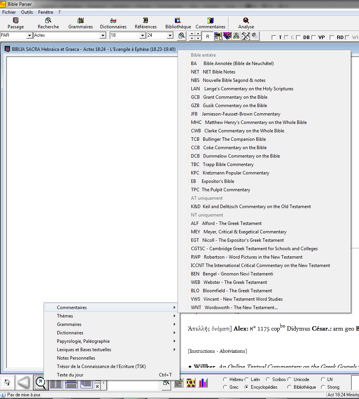
Task: Click the cascading pages layout icon
Action: pos(86,384)
